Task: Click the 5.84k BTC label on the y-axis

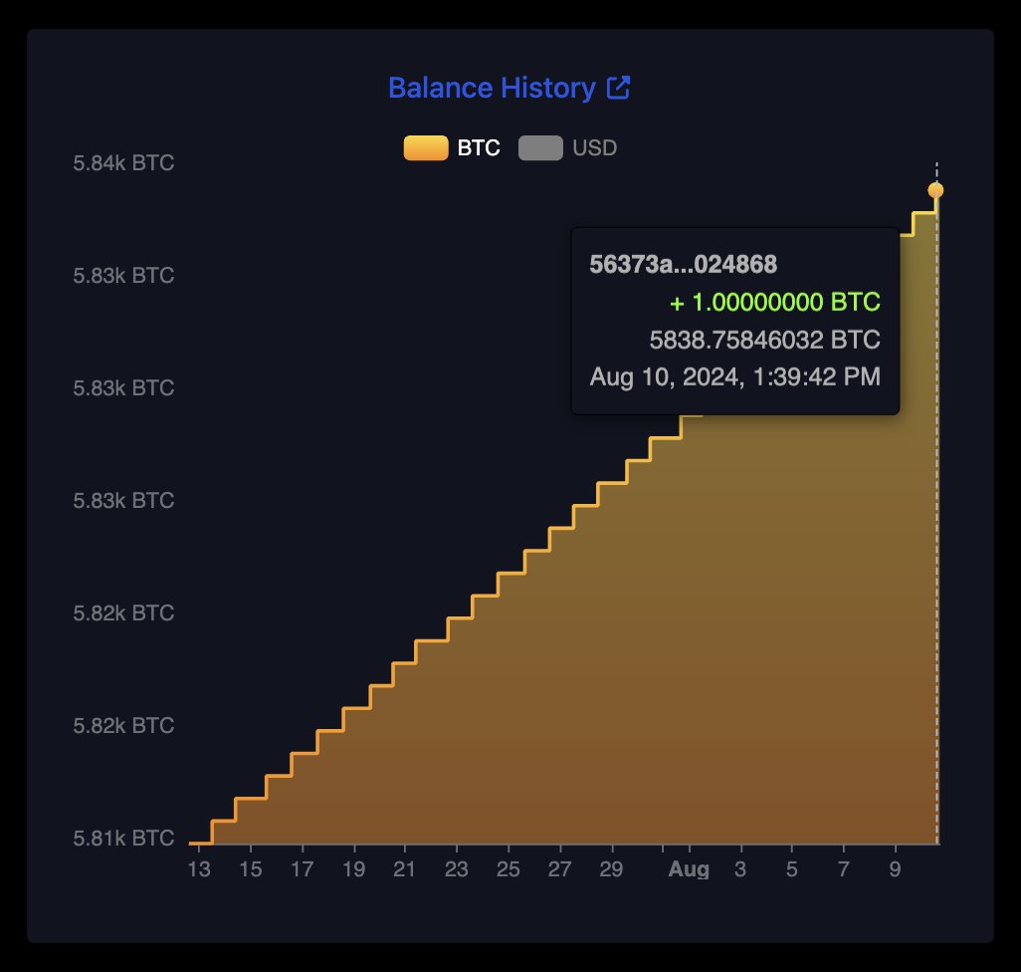Action: pos(123,162)
